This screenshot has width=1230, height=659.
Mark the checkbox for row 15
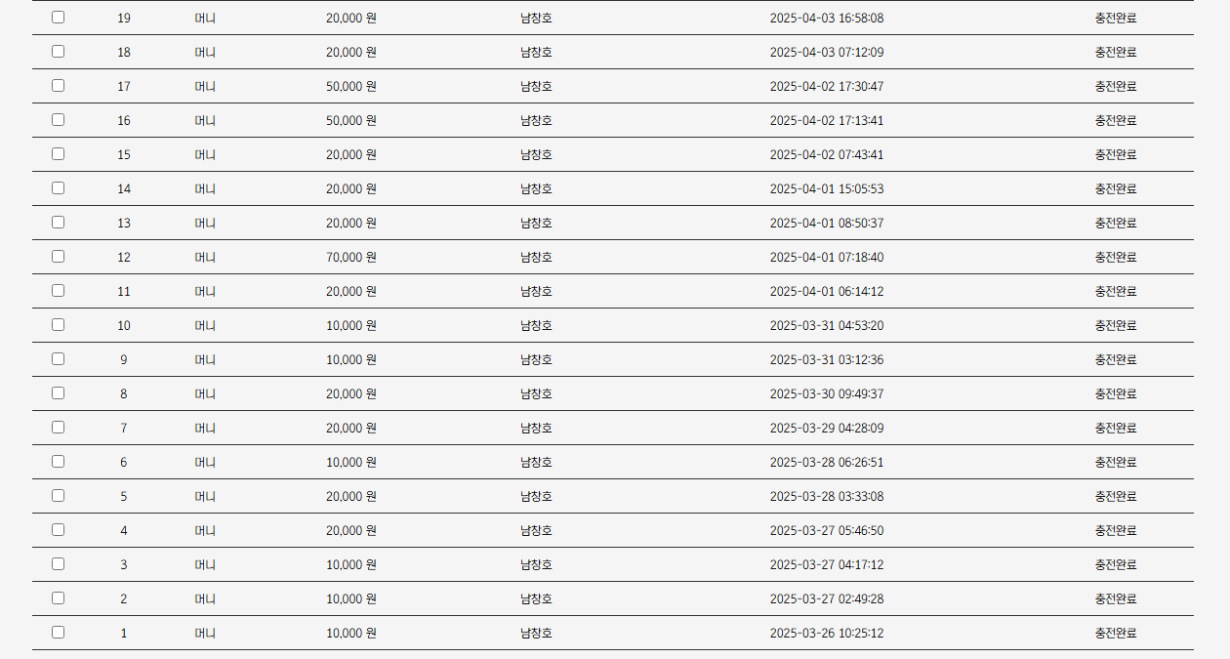59,154
